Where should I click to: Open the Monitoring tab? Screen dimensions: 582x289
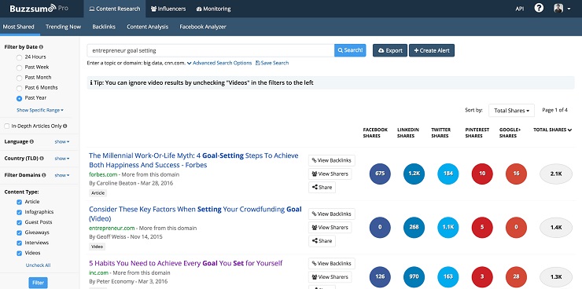tap(213, 9)
